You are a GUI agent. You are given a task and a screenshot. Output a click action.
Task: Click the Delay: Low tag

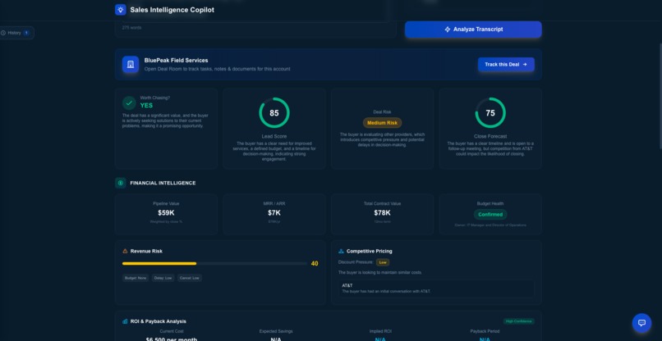point(163,278)
